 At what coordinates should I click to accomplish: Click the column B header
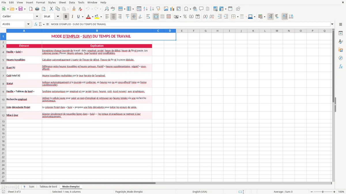(97, 31)
